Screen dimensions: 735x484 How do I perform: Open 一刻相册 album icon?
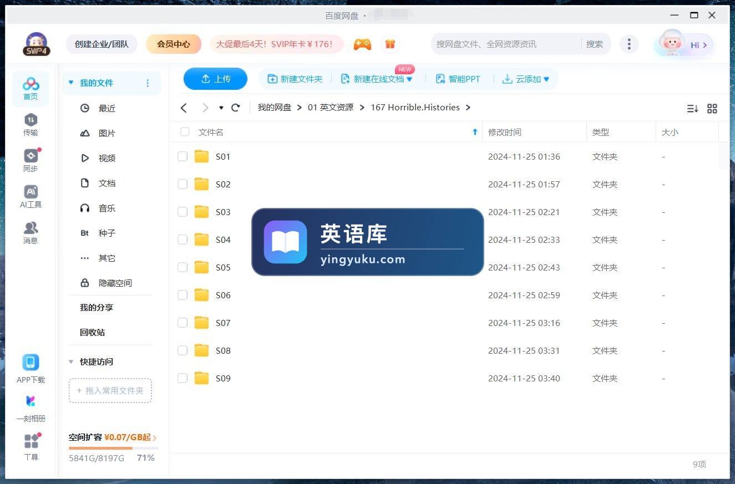(31, 401)
